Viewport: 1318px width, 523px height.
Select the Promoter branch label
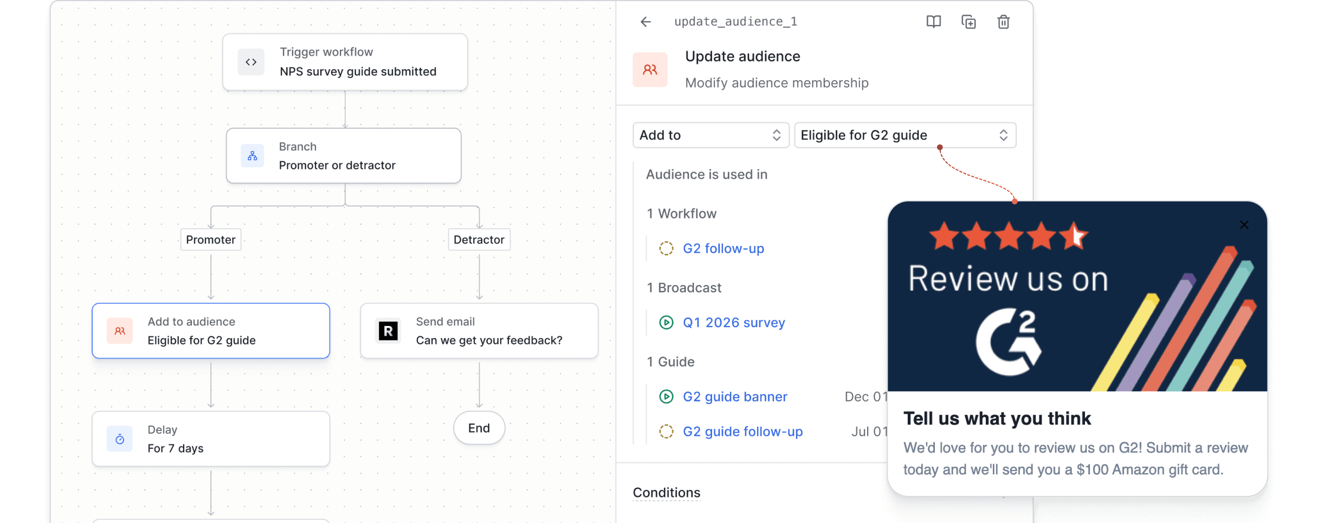pos(211,240)
